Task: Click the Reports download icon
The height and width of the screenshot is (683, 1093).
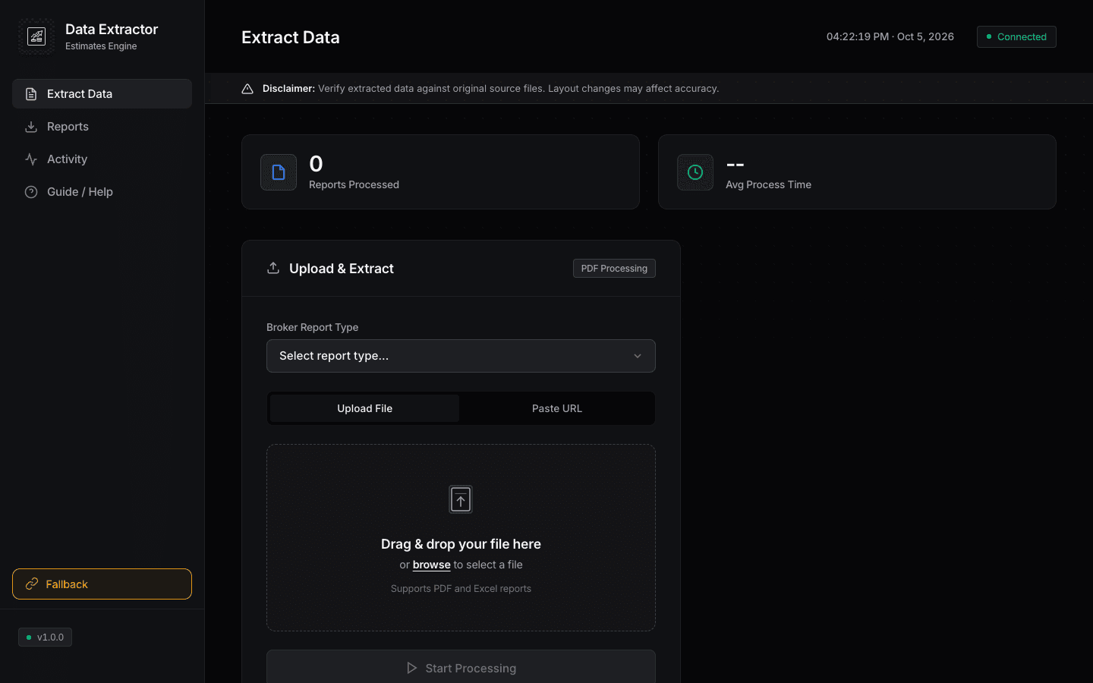Action: pyautogui.click(x=31, y=127)
